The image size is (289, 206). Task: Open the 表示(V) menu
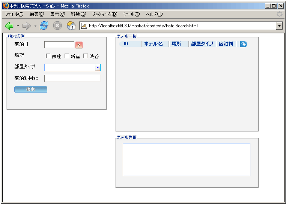pyautogui.click(x=57, y=14)
